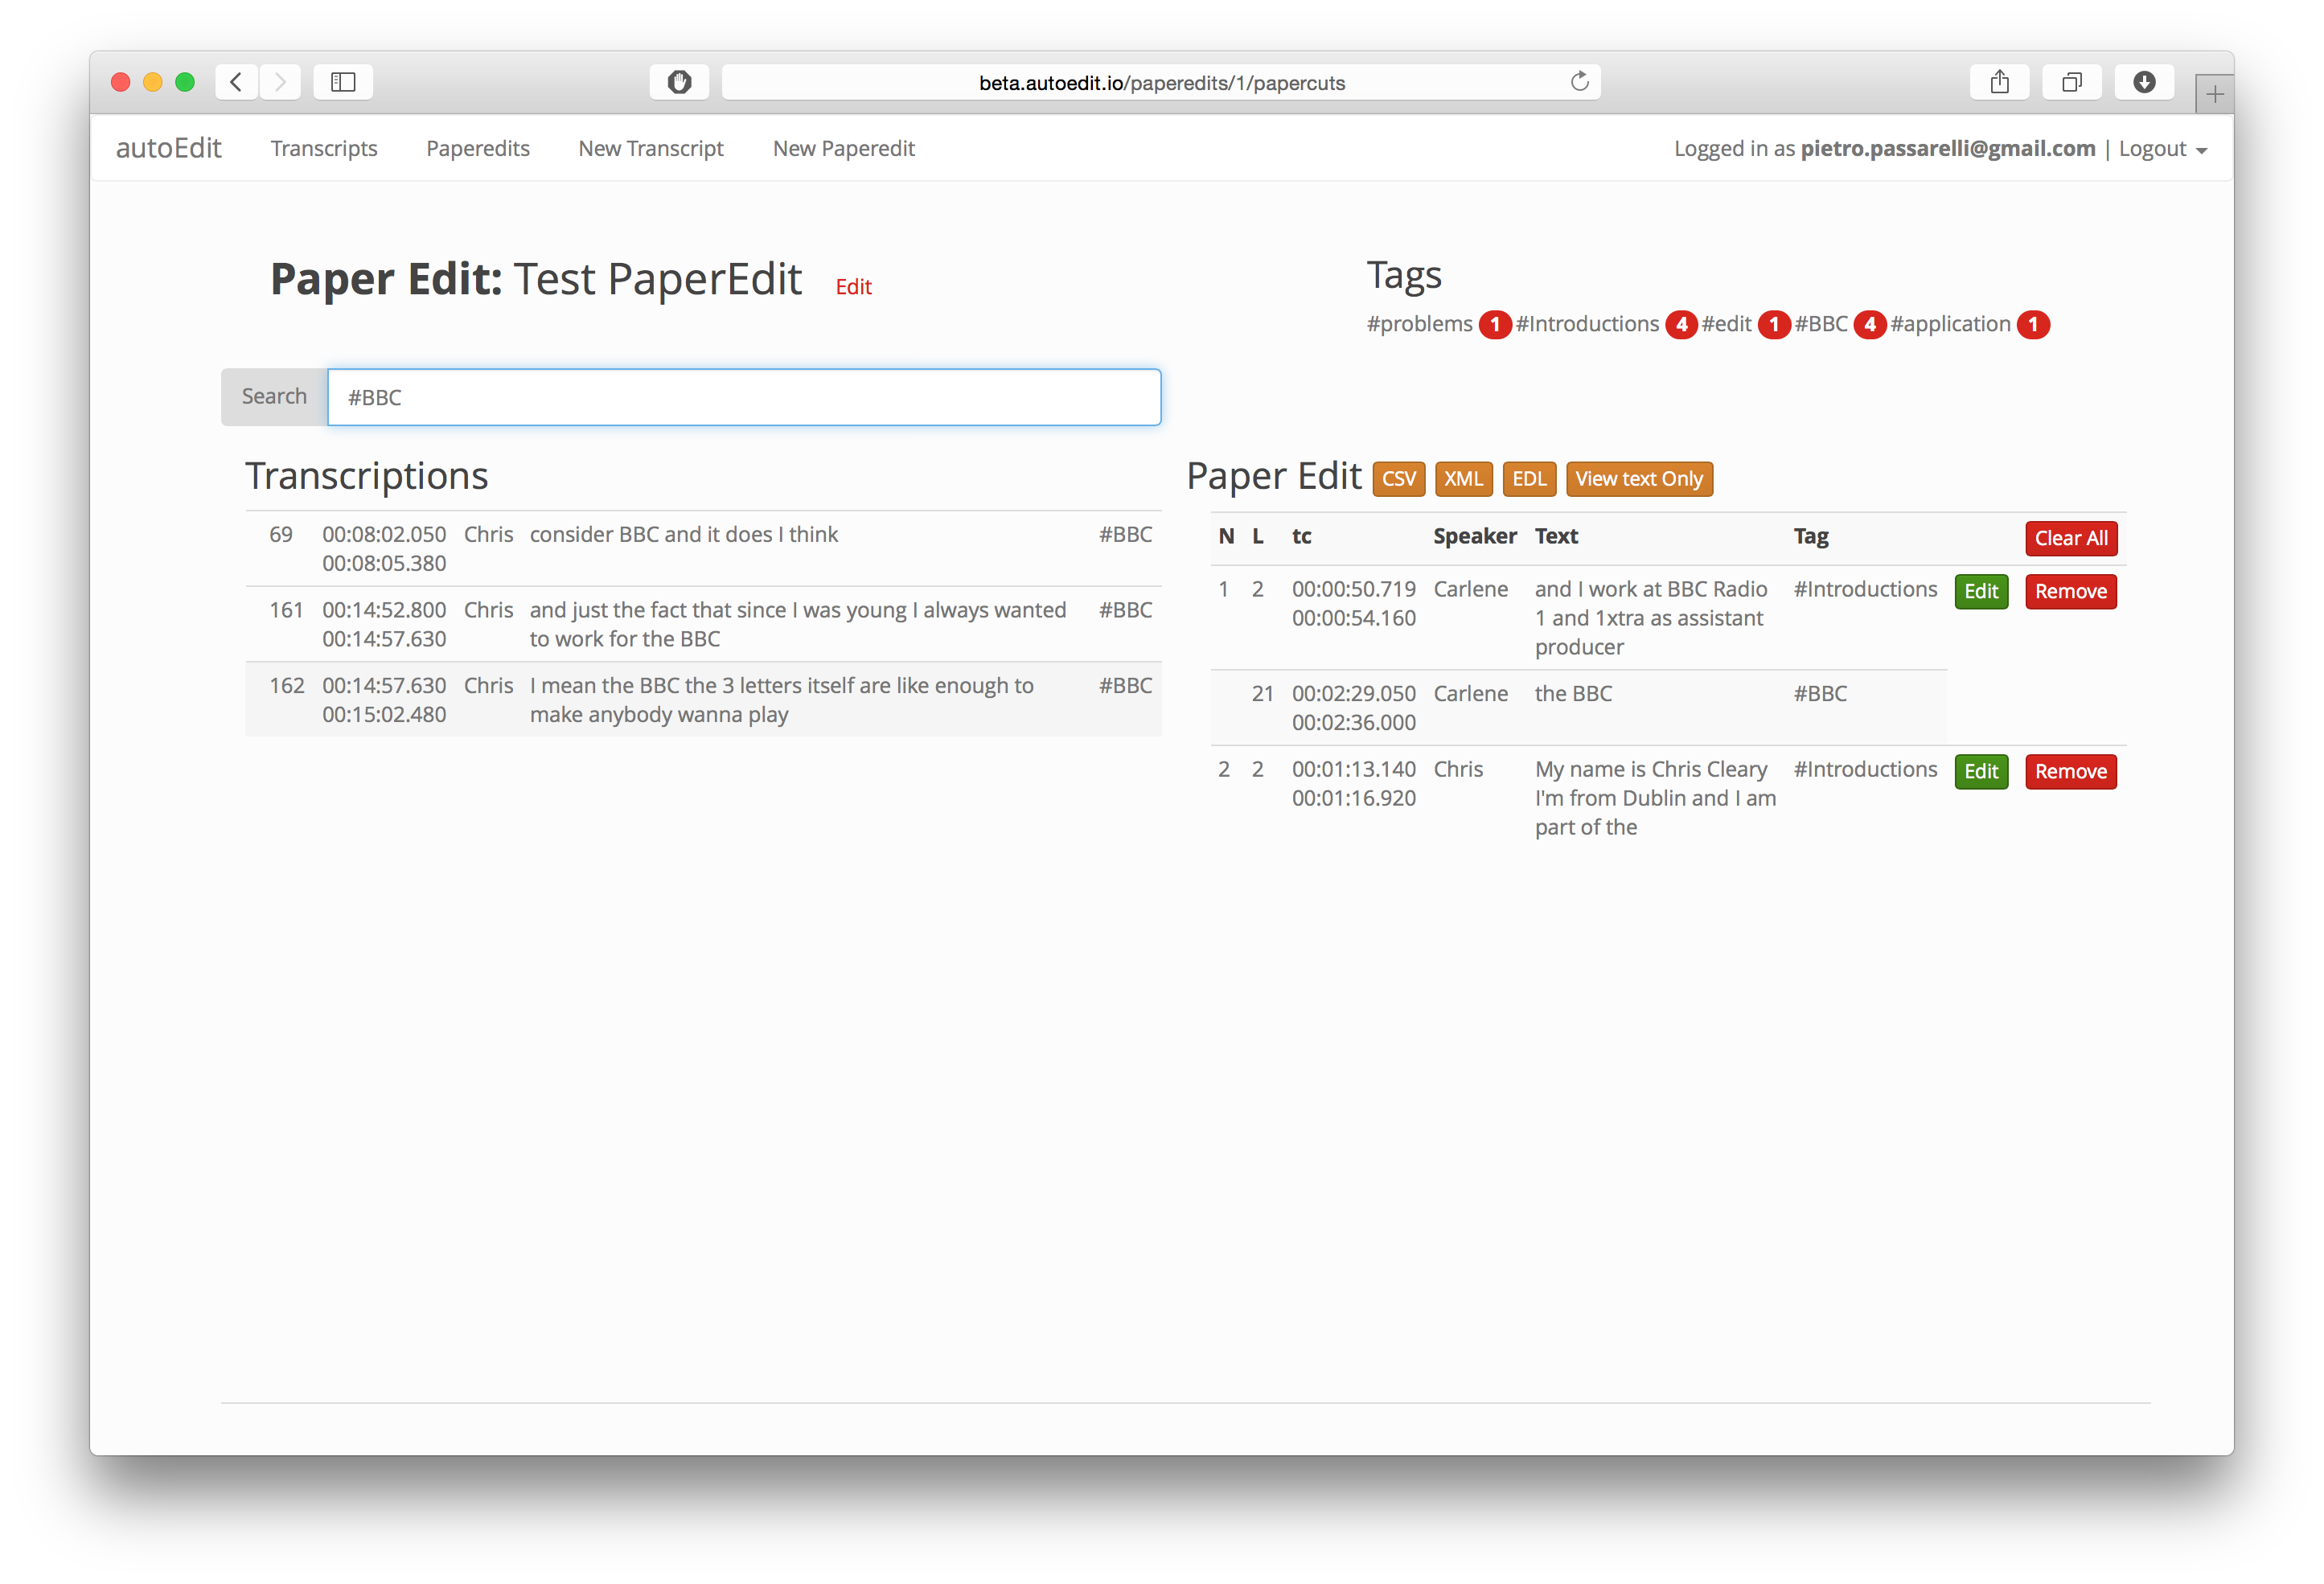The image size is (2324, 1584).
Task: Go to New Paperedit page
Action: [x=843, y=148]
